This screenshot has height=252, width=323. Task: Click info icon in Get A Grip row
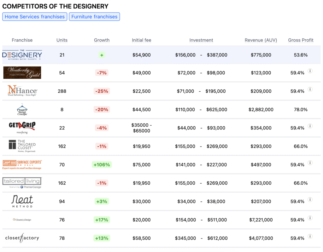point(310,126)
